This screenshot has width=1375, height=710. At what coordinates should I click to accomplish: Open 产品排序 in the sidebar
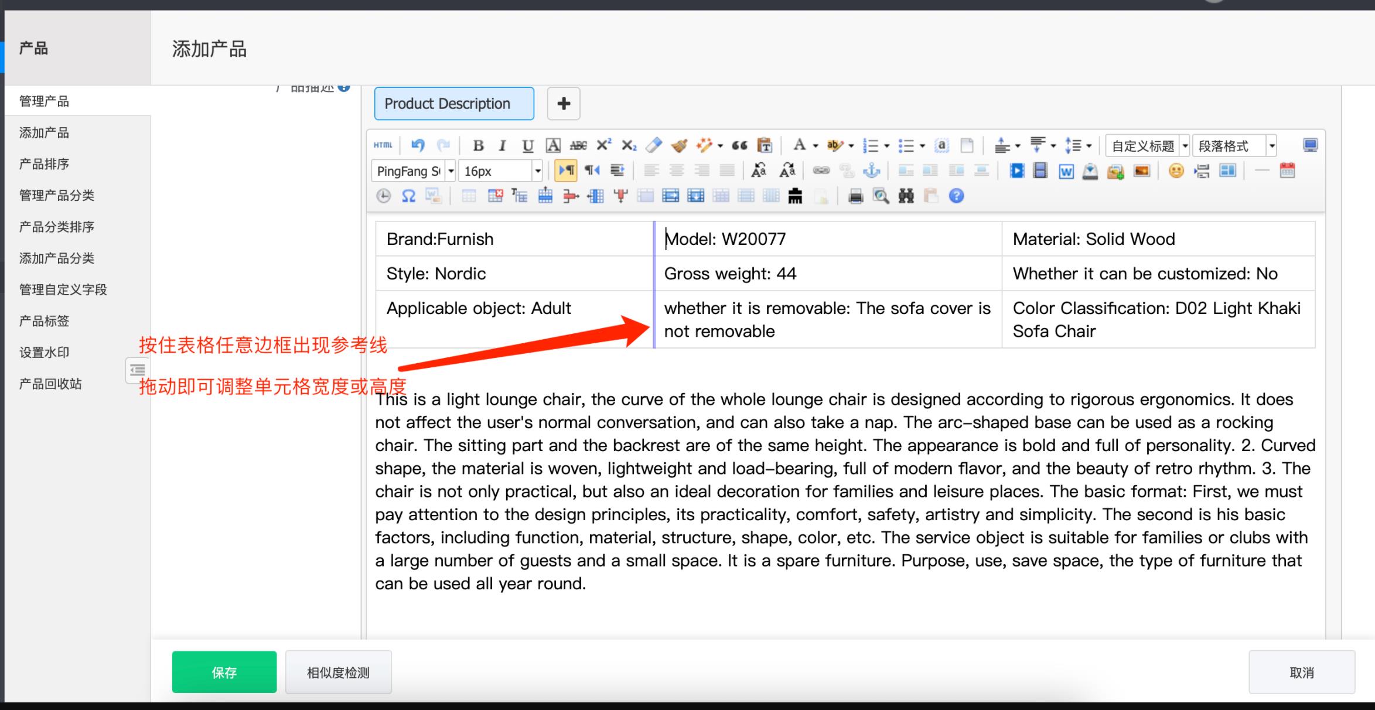(x=44, y=164)
